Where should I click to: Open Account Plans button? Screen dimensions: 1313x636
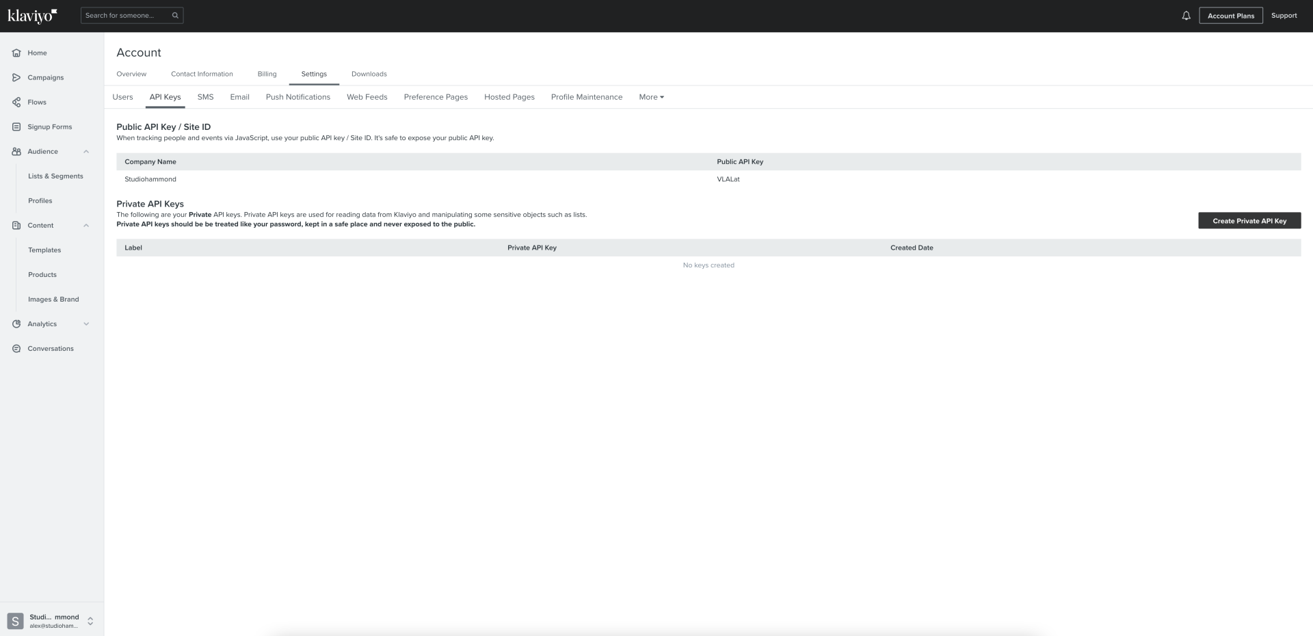point(1230,16)
